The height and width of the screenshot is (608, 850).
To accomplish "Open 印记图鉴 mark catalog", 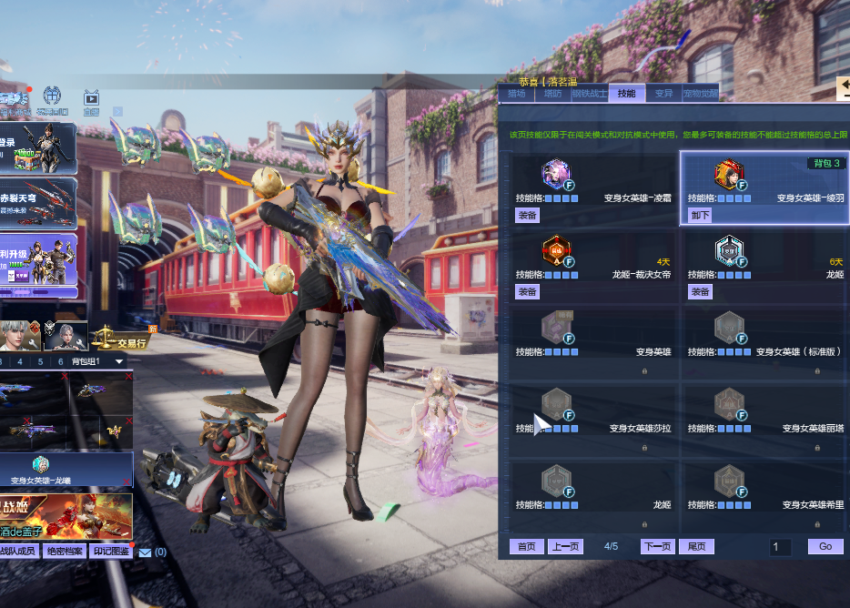I will click(x=111, y=551).
